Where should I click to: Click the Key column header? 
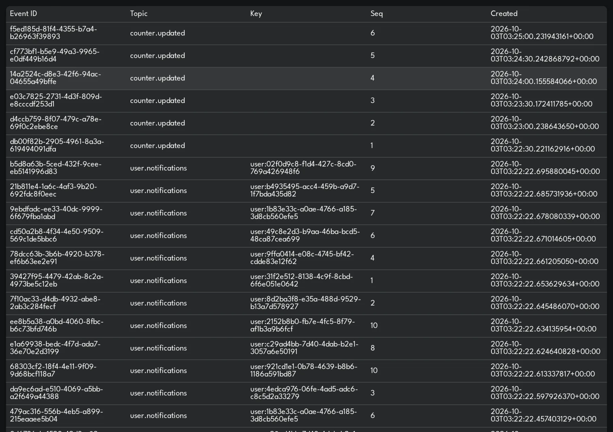256,14
